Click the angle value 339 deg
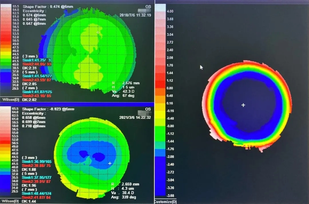The height and width of the screenshot is (204, 309). point(129,197)
